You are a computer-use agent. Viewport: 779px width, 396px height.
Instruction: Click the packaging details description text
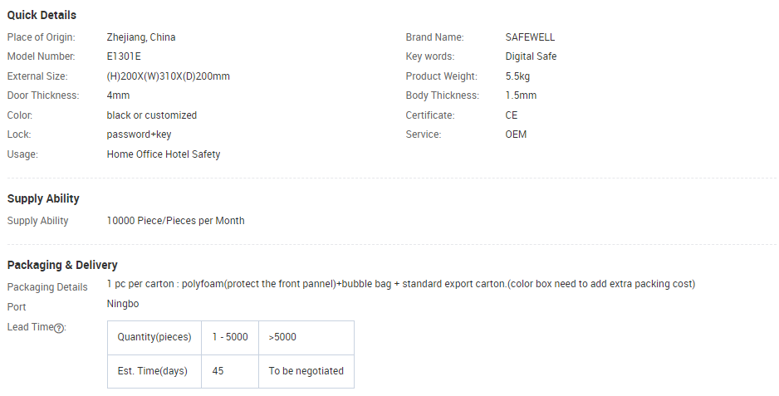point(401,284)
